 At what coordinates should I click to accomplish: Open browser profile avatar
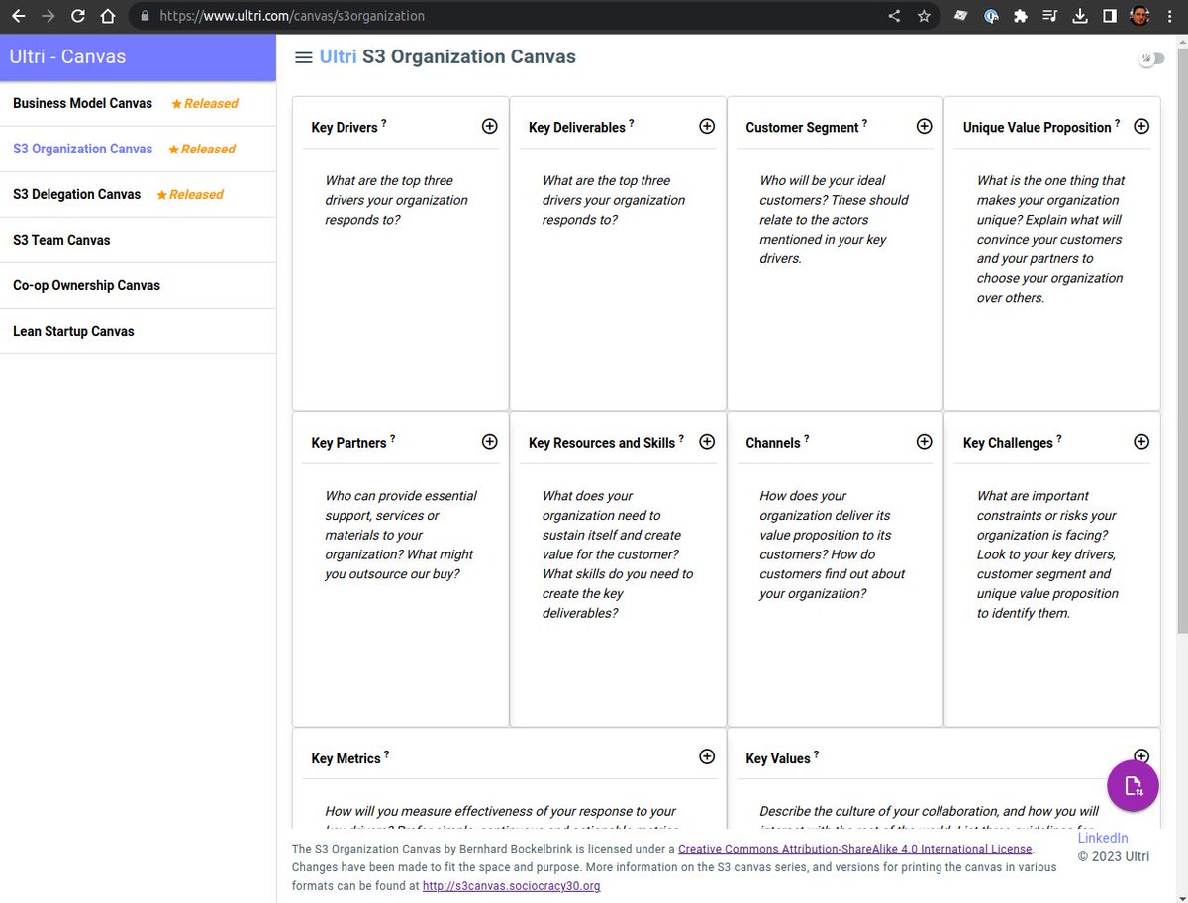(1139, 16)
